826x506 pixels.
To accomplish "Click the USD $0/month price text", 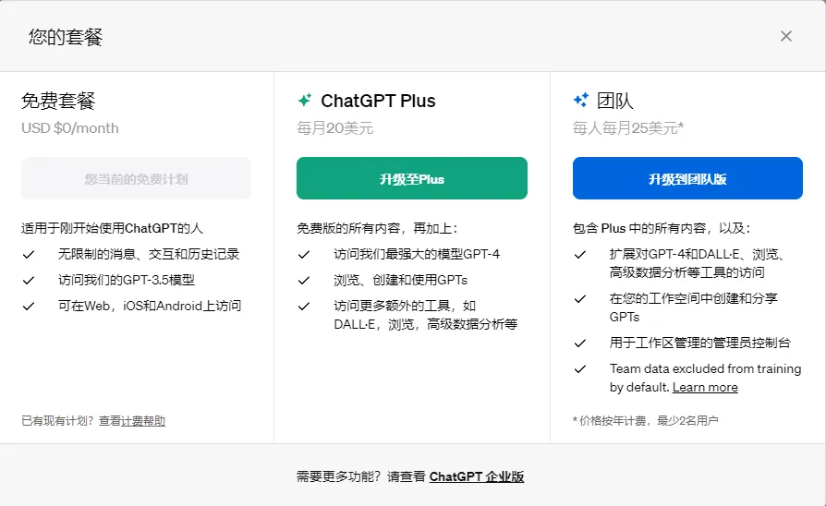I will 70,128.
